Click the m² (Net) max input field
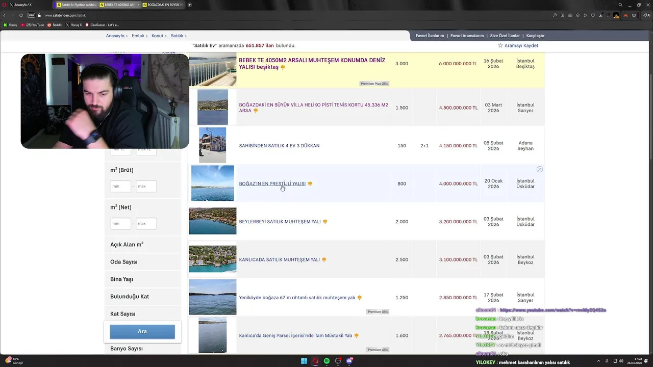653x367 pixels. pos(146,223)
